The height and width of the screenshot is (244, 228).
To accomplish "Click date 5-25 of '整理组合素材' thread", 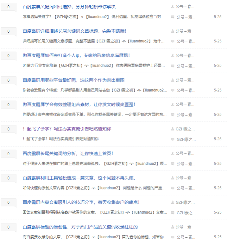I will (218, 115).
